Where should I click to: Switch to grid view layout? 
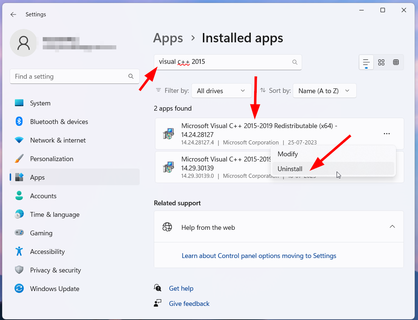tap(381, 62)
